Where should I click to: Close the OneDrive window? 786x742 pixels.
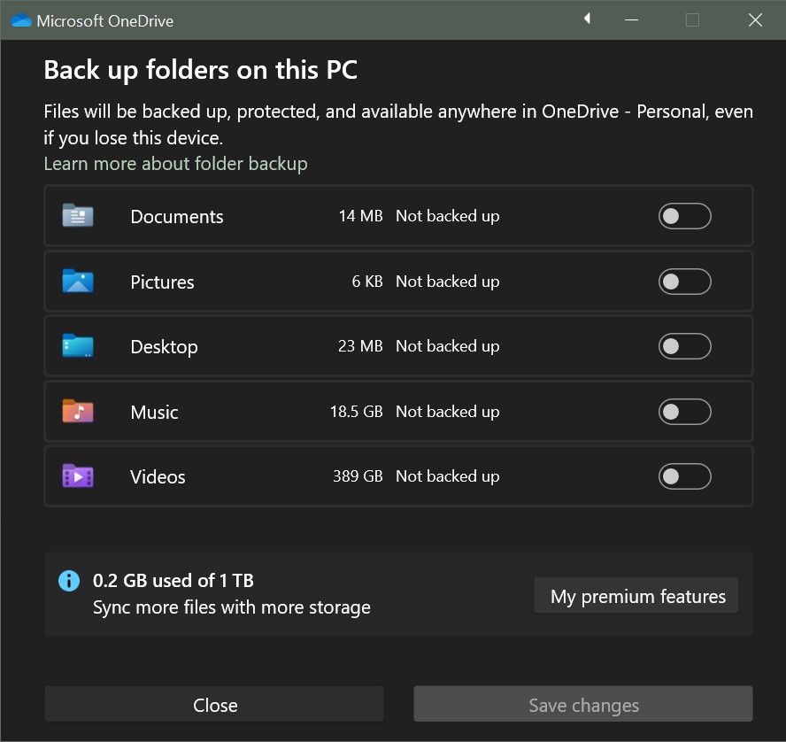coord(755,20)
